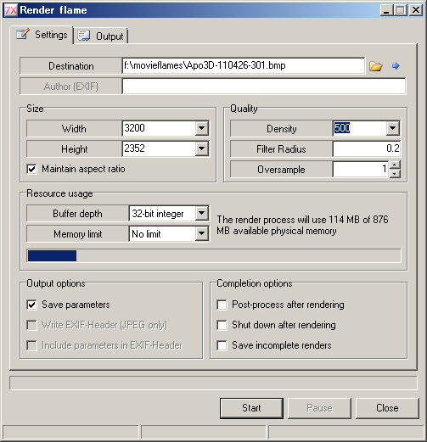Decrease Oversample with the down arrow
Screen dimensions: 427x442
coord(395,173)
